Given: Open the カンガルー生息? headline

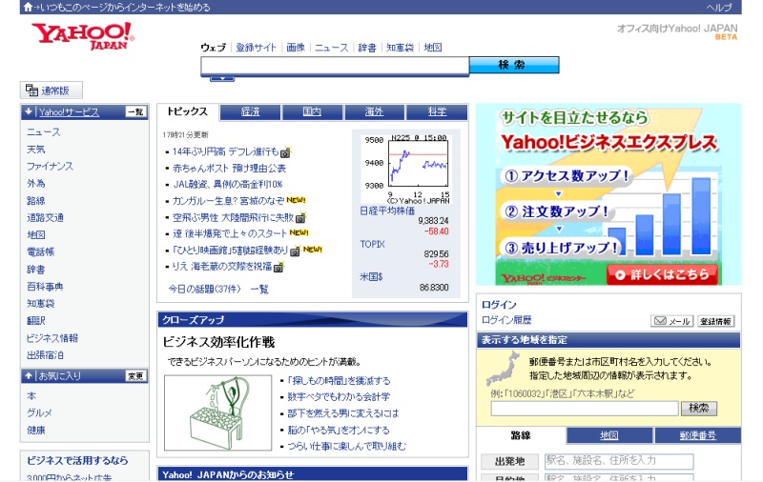Looking at the screenshot, I should tap(228, 201).
